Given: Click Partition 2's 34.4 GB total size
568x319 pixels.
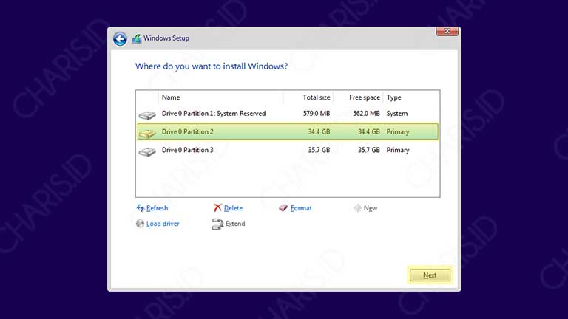Looking at the screenshot, I should pyautogui.click(x=319, y=131).
